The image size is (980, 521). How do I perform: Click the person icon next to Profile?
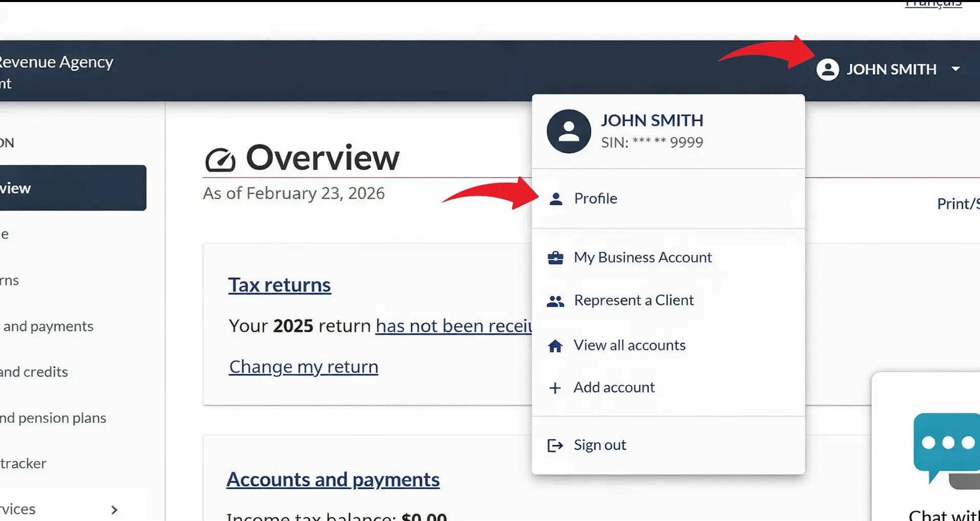click(x=556, y=199)
